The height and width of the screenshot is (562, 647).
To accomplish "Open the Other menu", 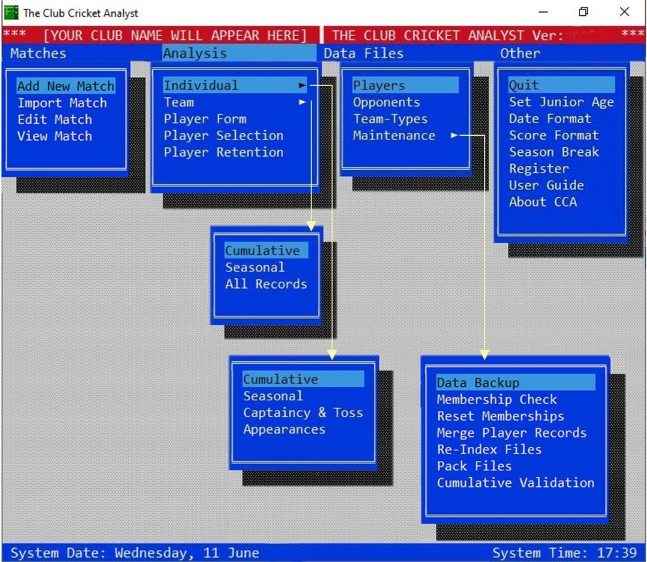I will click(519, 54).
